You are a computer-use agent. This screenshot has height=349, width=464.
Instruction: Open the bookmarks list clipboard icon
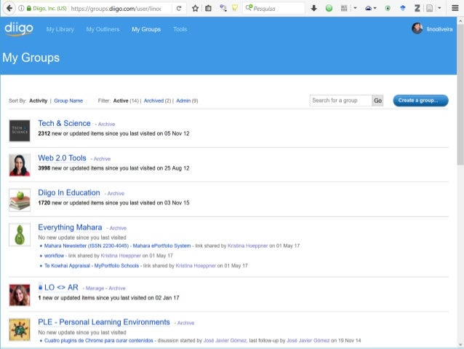pyautogui.click(x=208, y=8)
